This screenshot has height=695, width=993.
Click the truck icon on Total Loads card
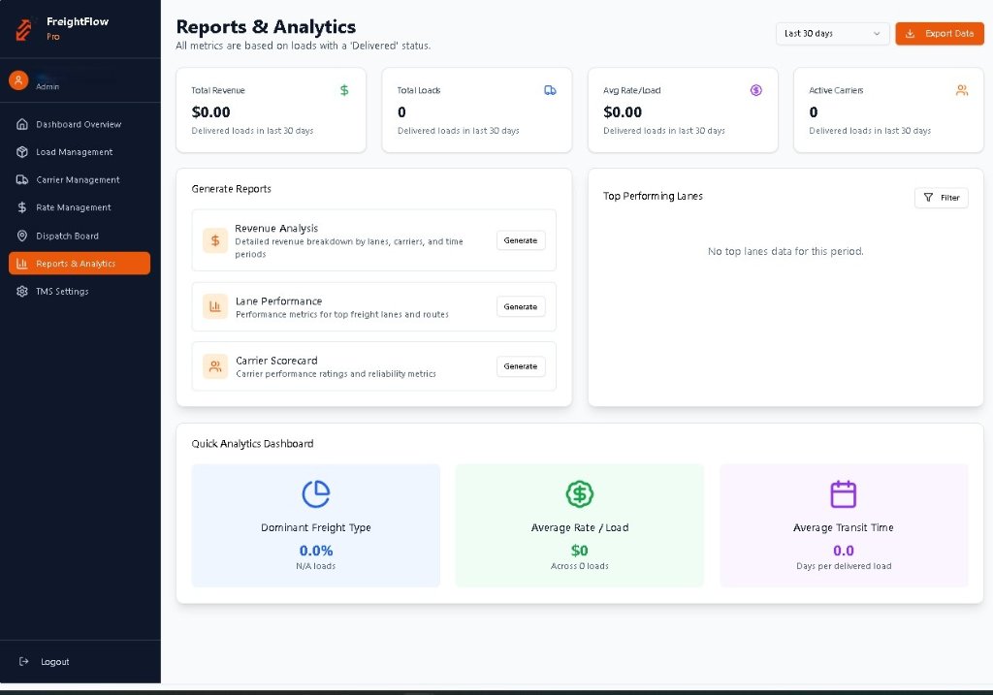[551, 90]
